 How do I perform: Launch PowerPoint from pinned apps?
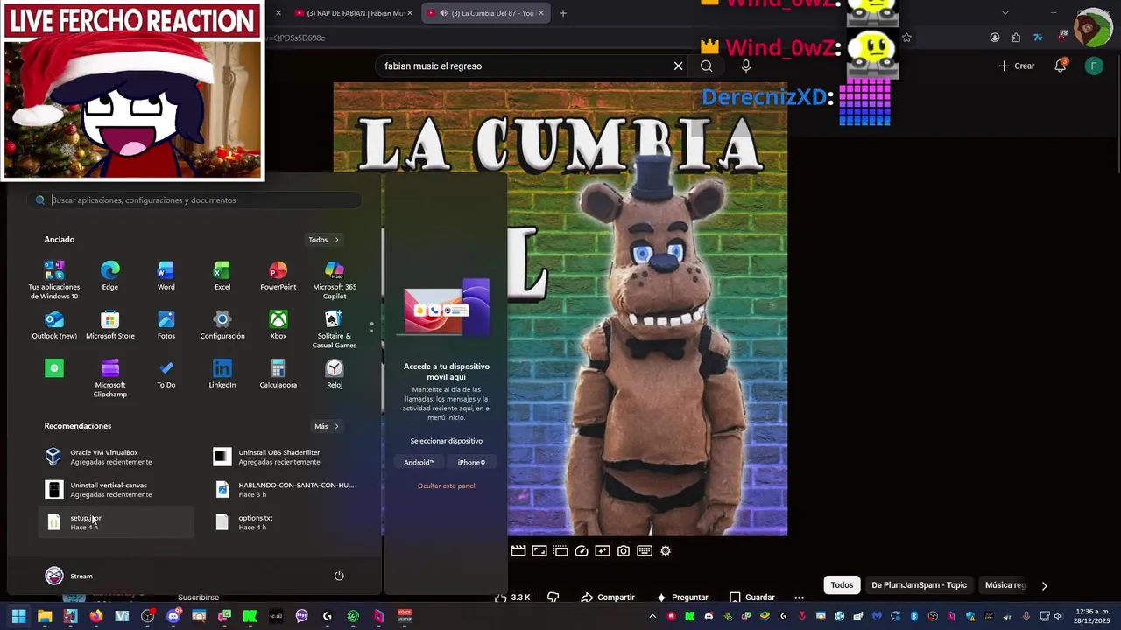click(278, 276)
